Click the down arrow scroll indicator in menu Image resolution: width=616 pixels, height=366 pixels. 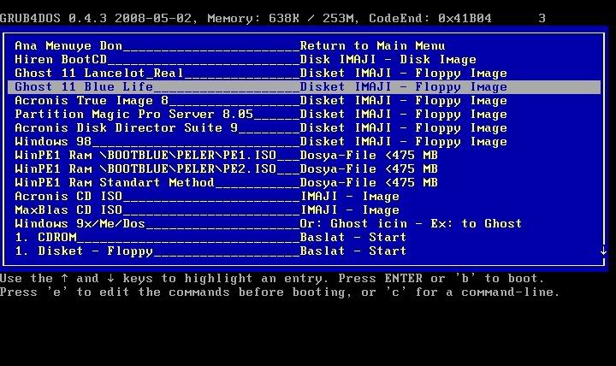603,251
